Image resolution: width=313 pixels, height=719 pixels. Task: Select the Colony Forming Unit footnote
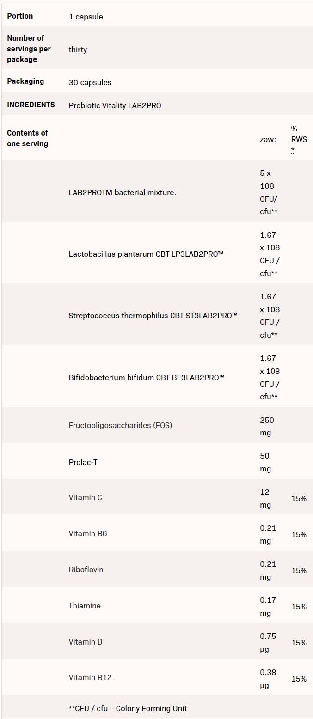[128, 708]
